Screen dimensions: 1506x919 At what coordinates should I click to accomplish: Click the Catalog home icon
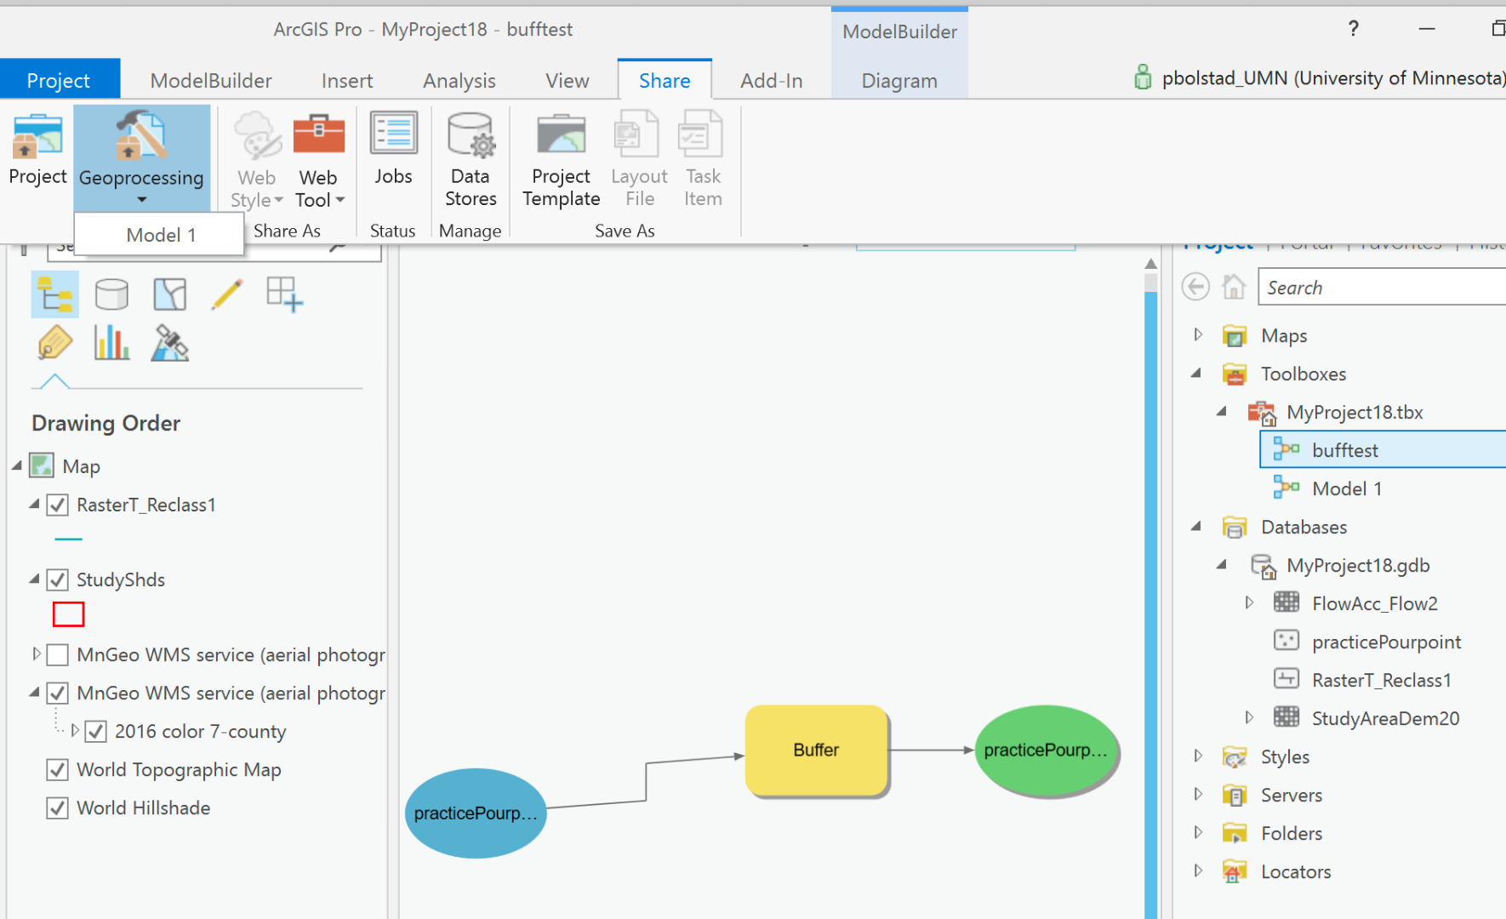(x=1234, y=287)
